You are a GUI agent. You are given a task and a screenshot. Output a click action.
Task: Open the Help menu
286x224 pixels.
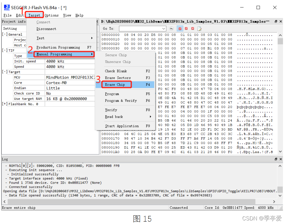coord(79,15)
